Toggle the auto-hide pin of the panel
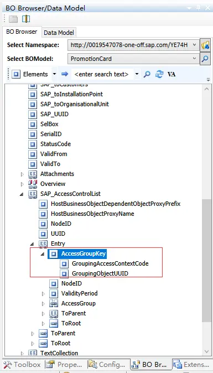Screen dimensions: 213x373 point(198,8)
